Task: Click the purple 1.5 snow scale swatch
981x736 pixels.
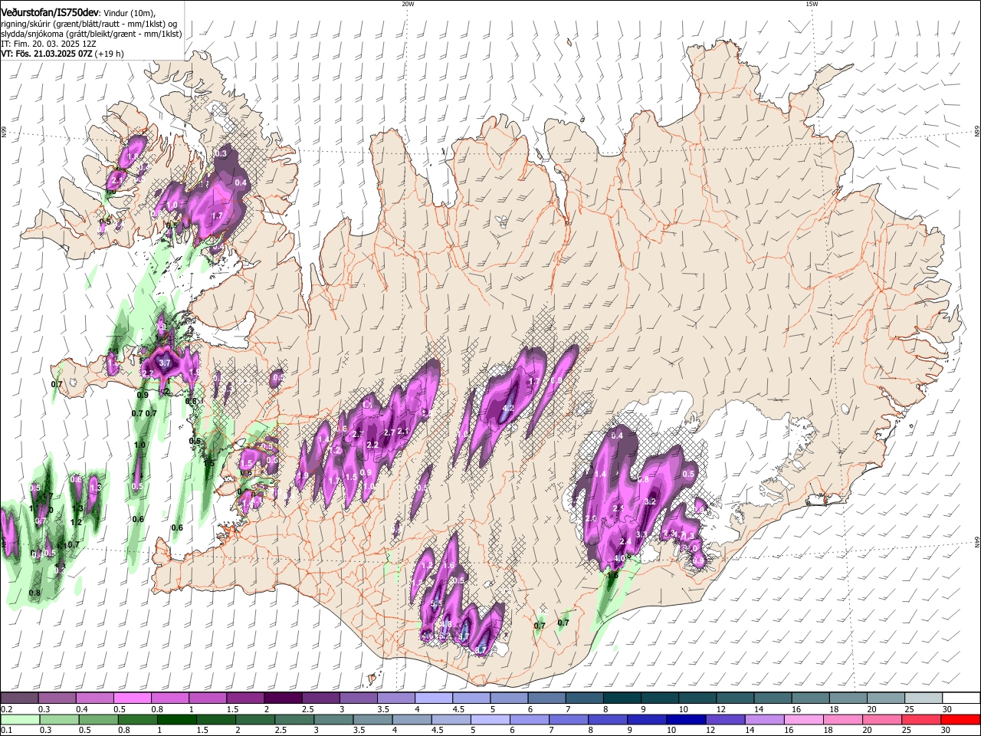Action: [245, 698]
